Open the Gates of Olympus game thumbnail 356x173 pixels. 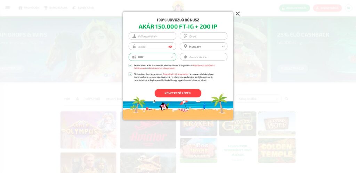[x=89, y=130]
